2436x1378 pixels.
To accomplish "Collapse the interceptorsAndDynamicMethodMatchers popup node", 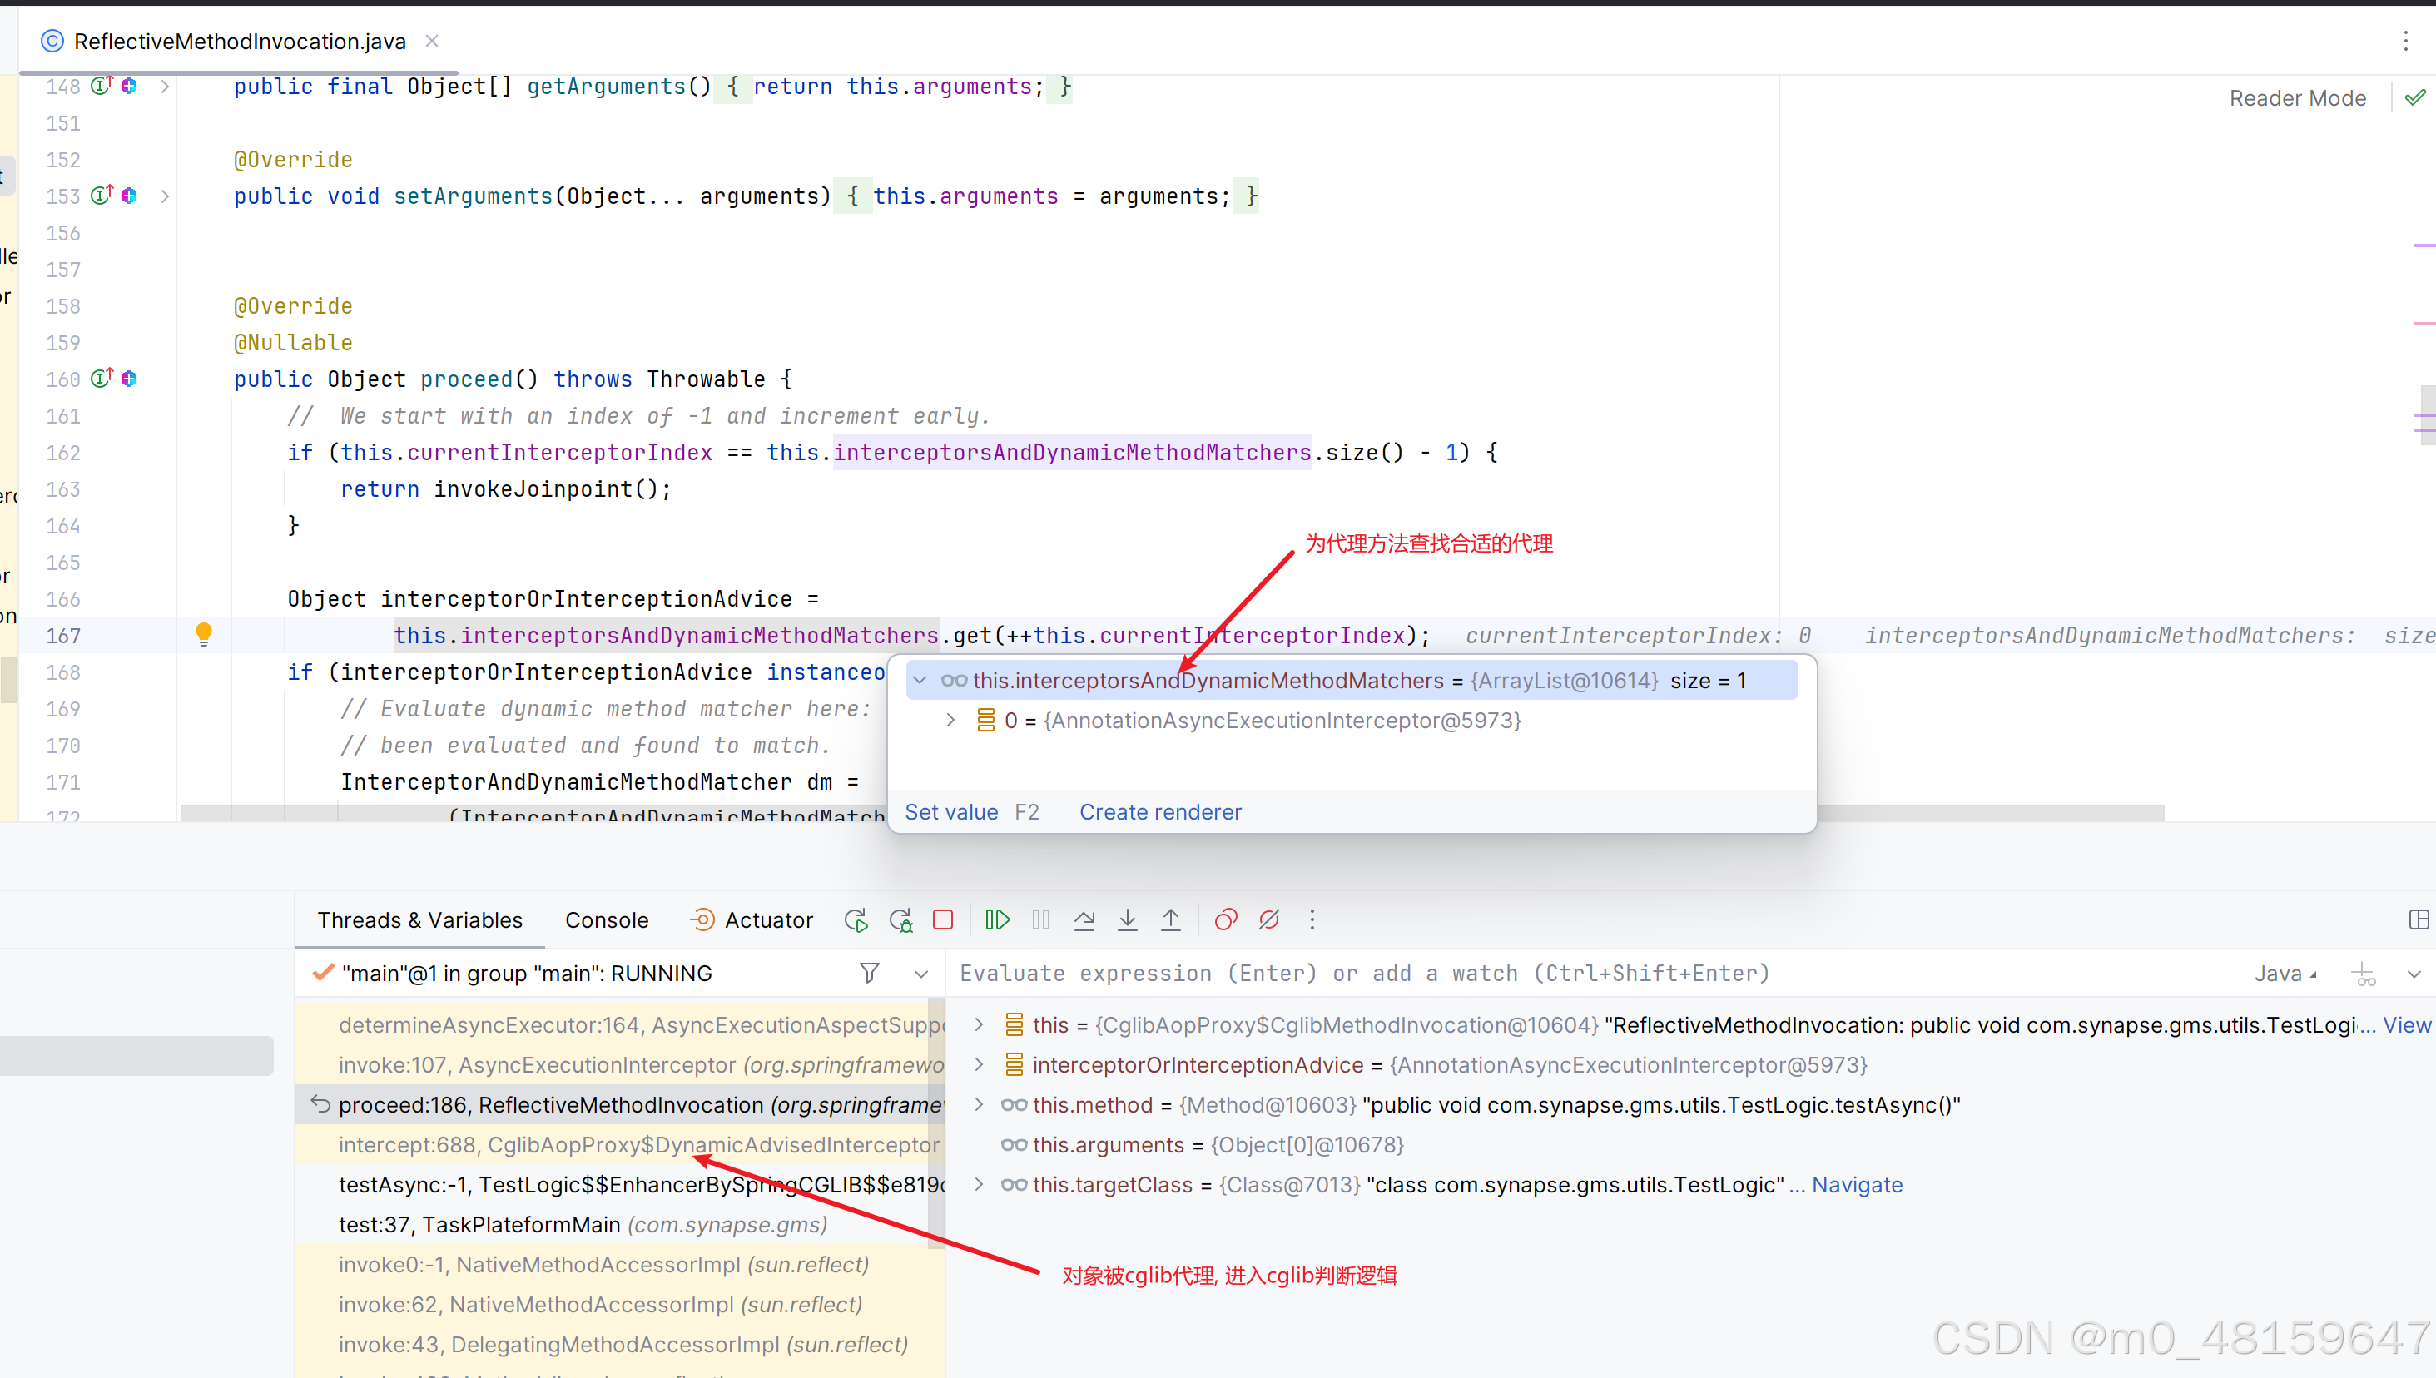I will (x=920, y=681).
